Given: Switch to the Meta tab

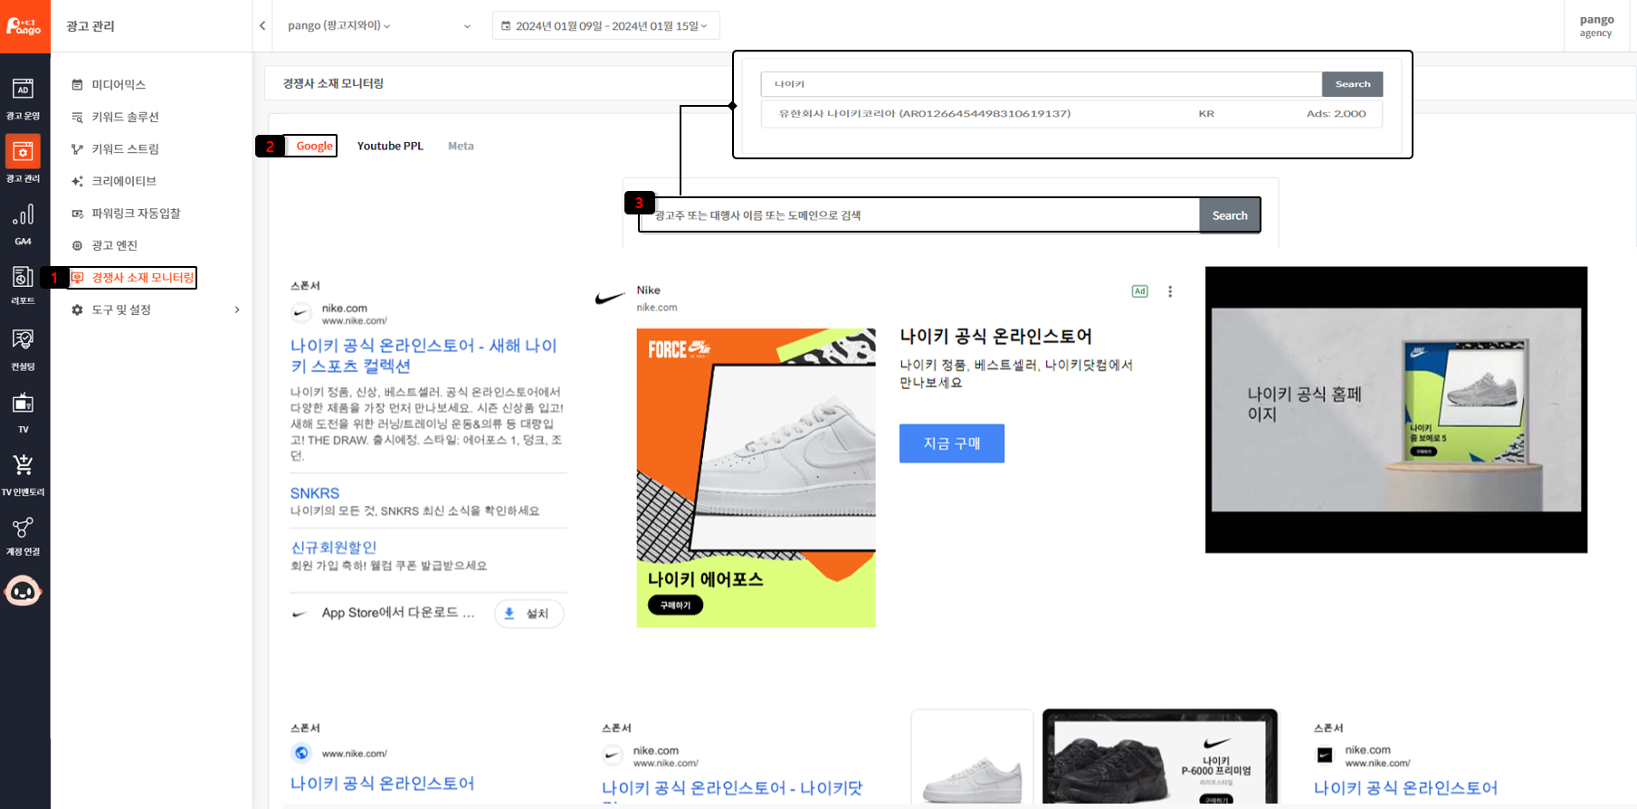Looking at the screenshot, I should 461,146.
